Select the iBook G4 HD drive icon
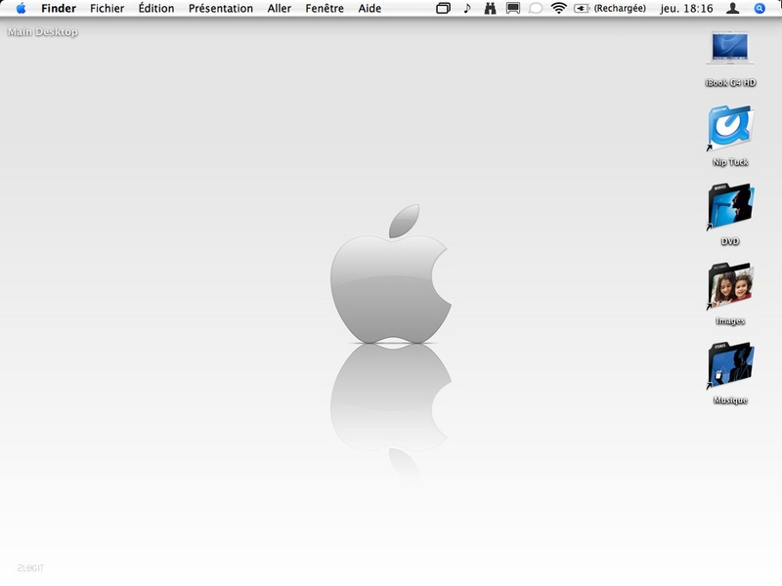This screenshot has height=586, width=782. pyautogui.click(x=730, y=49)
